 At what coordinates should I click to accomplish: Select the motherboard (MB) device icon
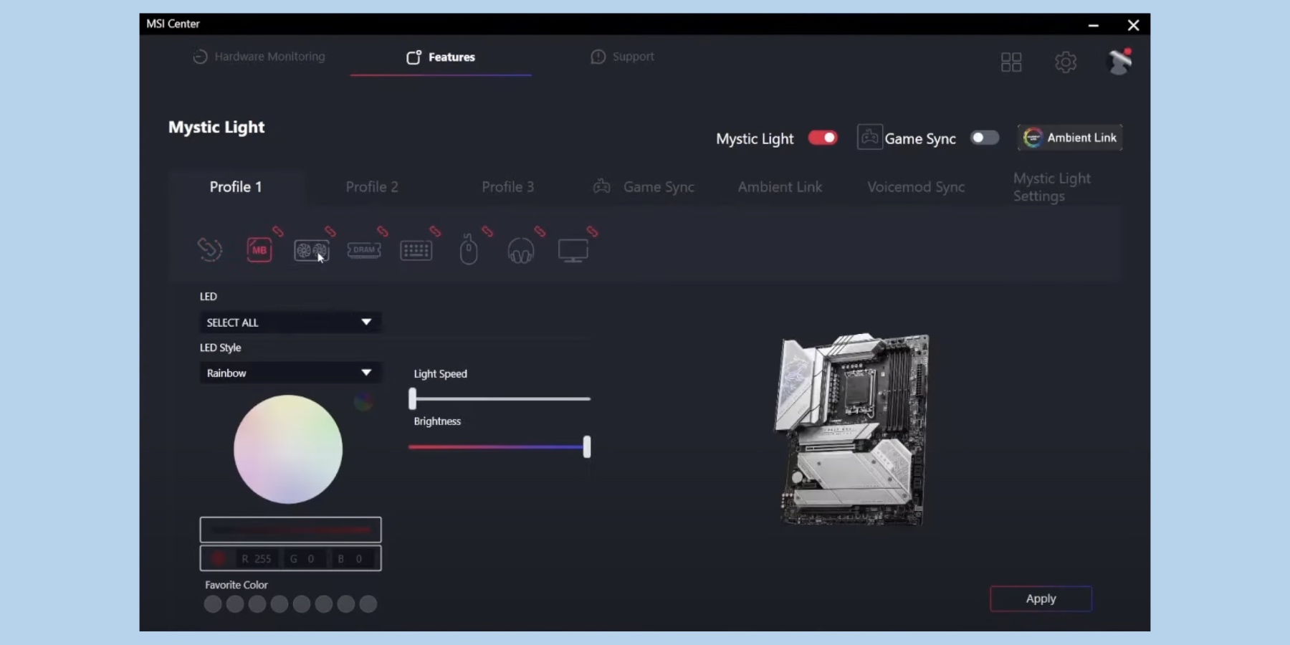(x=259, y=250)
